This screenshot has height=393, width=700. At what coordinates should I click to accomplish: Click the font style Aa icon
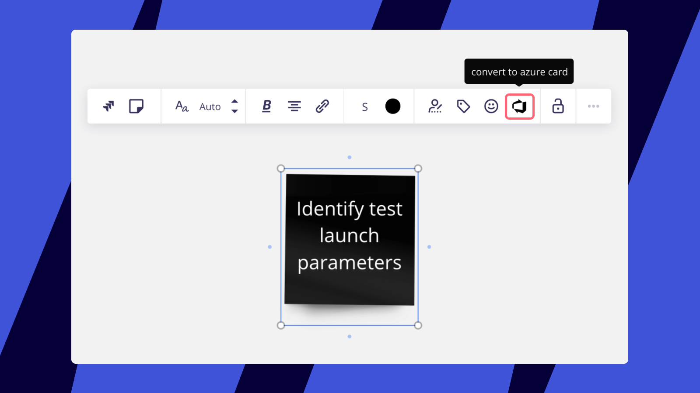tap(182, 106)
